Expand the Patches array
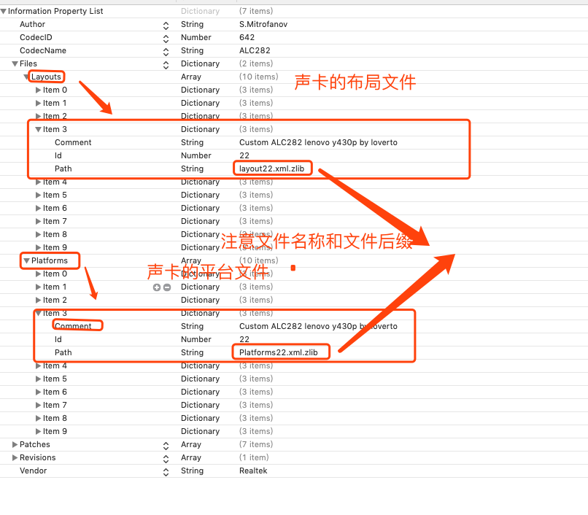This screenshot has height=515, width=588. click(16, 444)
